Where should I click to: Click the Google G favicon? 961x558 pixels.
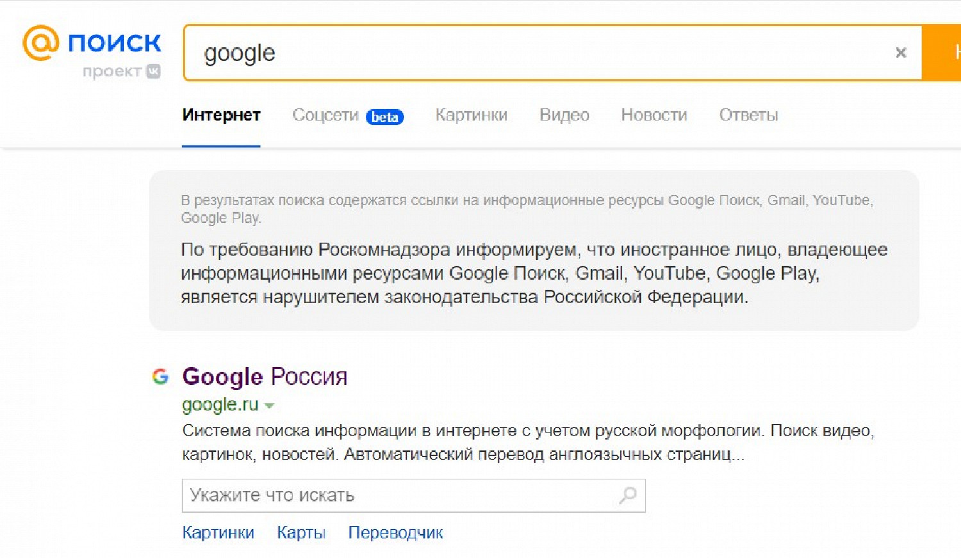coord(160,376)
